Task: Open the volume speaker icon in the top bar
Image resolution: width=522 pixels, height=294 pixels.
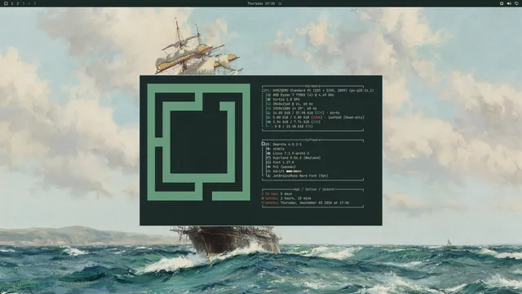Action: point(509,3)
